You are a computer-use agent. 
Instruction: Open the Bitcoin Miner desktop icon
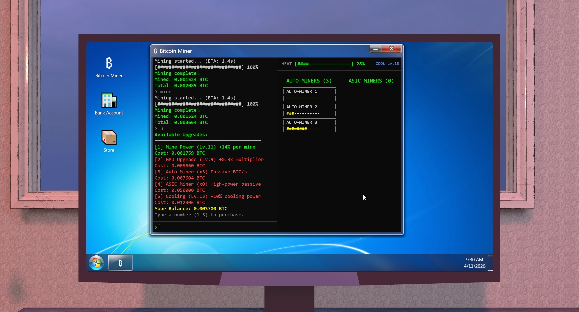click(x=109, y=67)
